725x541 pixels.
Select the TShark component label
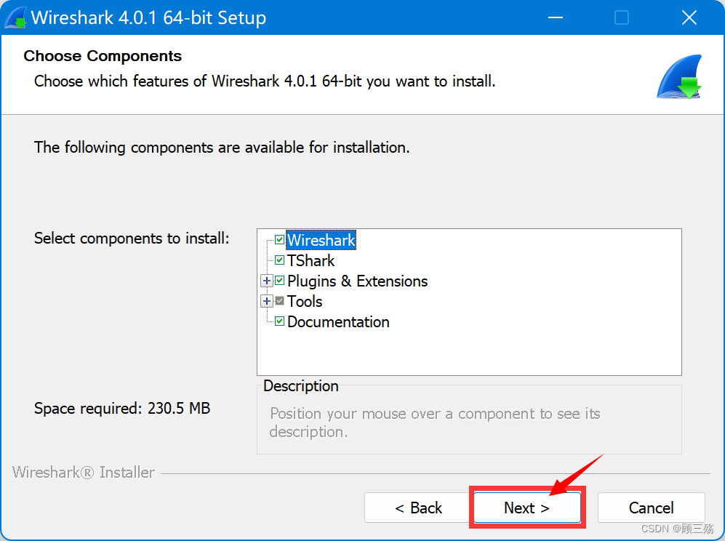coord(311,260)
